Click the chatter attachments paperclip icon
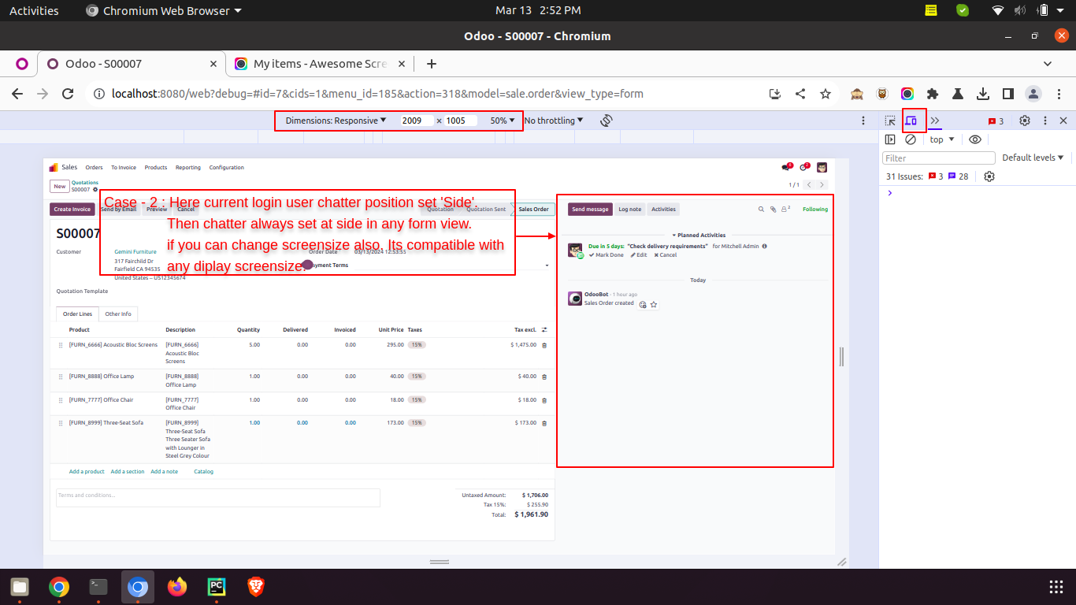The height and width of the screenshot is (605, 1076). tap(773, 210)
